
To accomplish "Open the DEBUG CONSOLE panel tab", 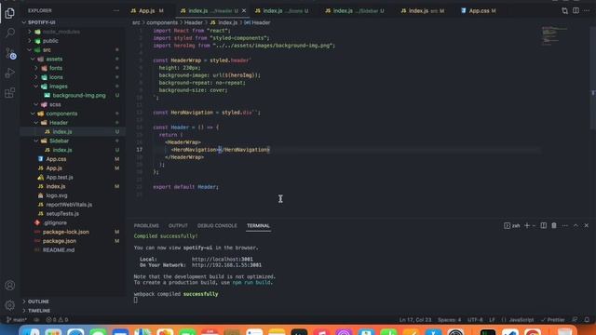I will [x=217, y=225].
